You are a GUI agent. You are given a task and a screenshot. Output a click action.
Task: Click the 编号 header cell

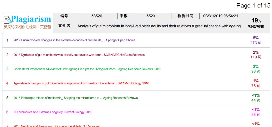(64, 16)
